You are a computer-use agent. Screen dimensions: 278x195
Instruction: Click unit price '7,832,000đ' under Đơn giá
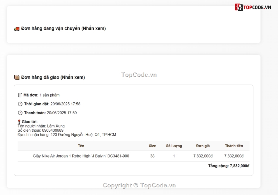pos(203,156)
